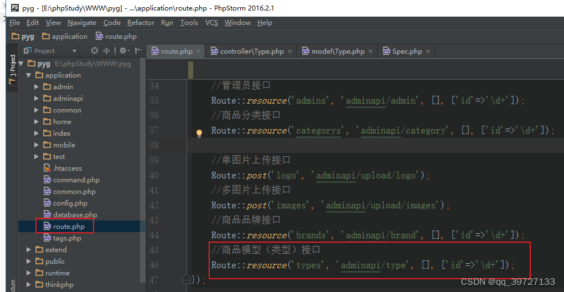Collapse the pyg project root arrow
The height and width of the screenshot is (292, 564).
21,64
